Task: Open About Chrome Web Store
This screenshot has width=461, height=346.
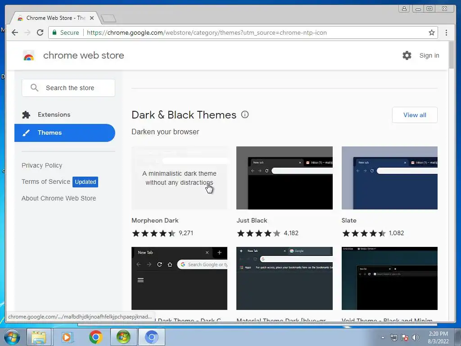Action: 59,198
